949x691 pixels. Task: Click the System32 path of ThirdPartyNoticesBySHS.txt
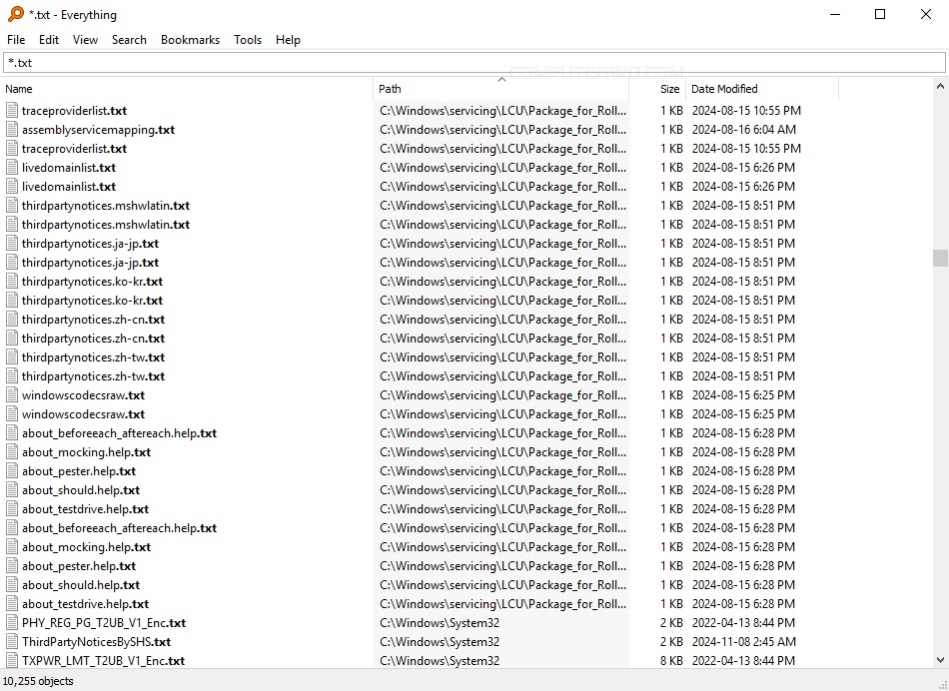coord(440,641)
